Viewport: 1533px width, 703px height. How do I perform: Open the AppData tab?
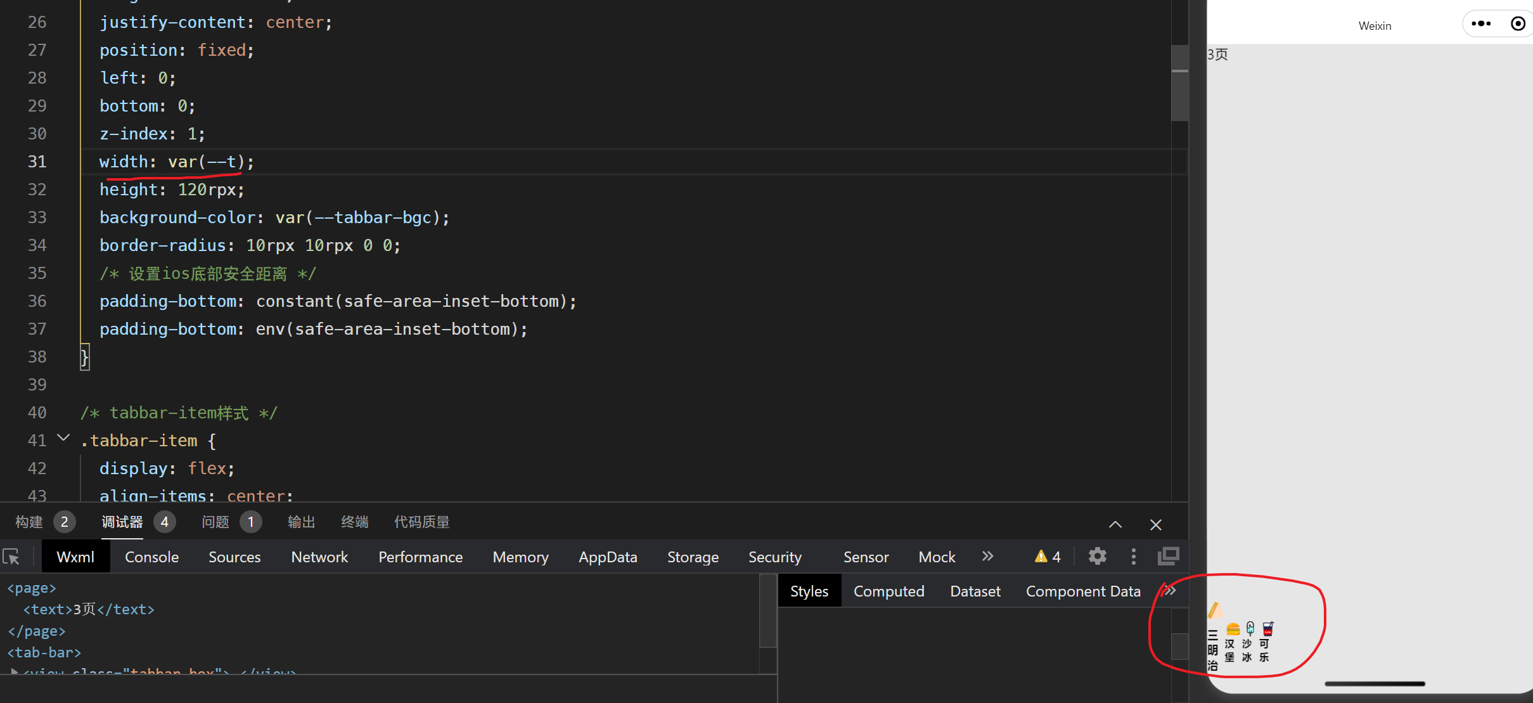point(607,557)
